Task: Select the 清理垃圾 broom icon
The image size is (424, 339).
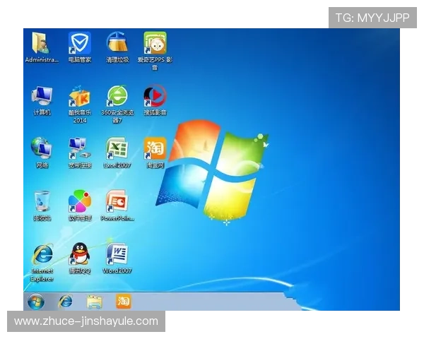Action: click(117, 44)
